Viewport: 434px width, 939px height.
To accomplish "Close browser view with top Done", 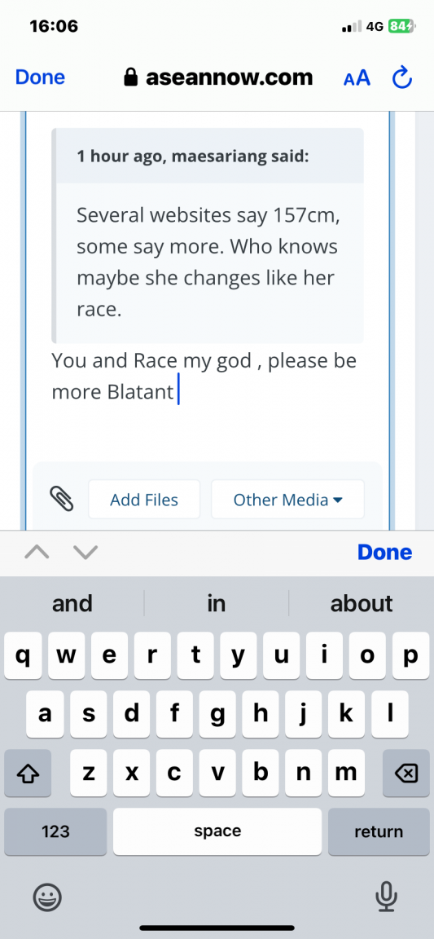I will point(40,77).
